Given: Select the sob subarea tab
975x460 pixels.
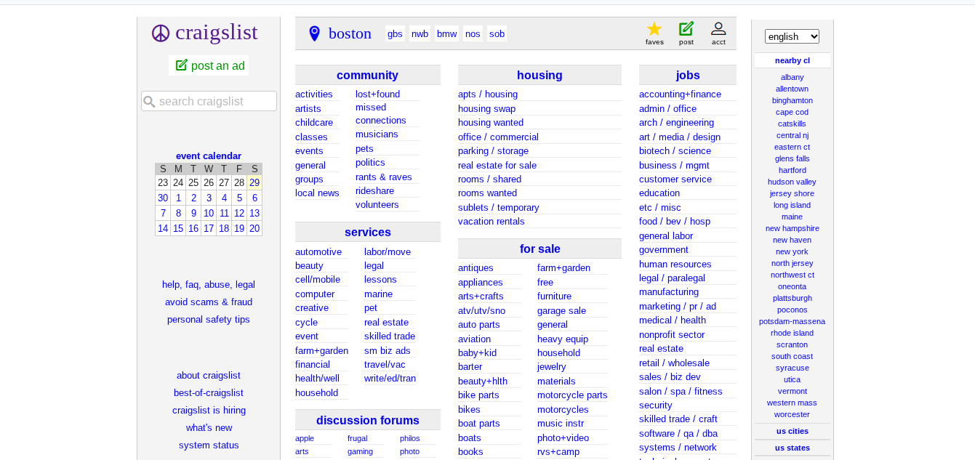Looking at the screenshot, I should pyautogui.click(x=497, y=33).
